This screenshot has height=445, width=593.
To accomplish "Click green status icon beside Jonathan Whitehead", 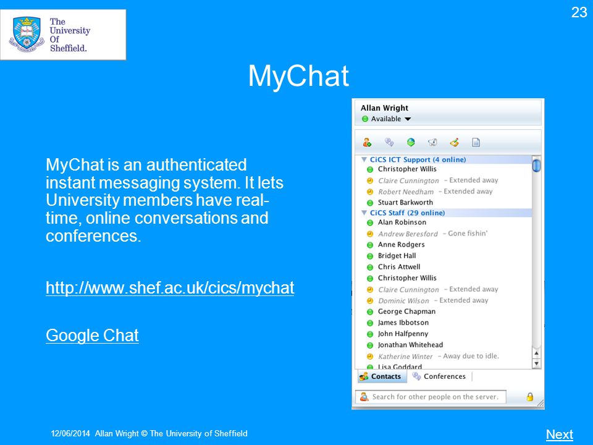I will click(370, 345).
